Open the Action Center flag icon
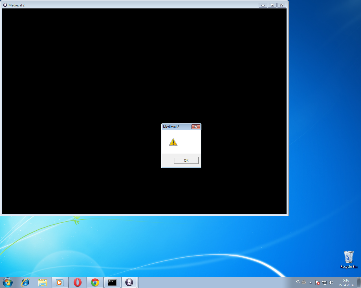Screen dimensions: 361x288 pos(318,283)
